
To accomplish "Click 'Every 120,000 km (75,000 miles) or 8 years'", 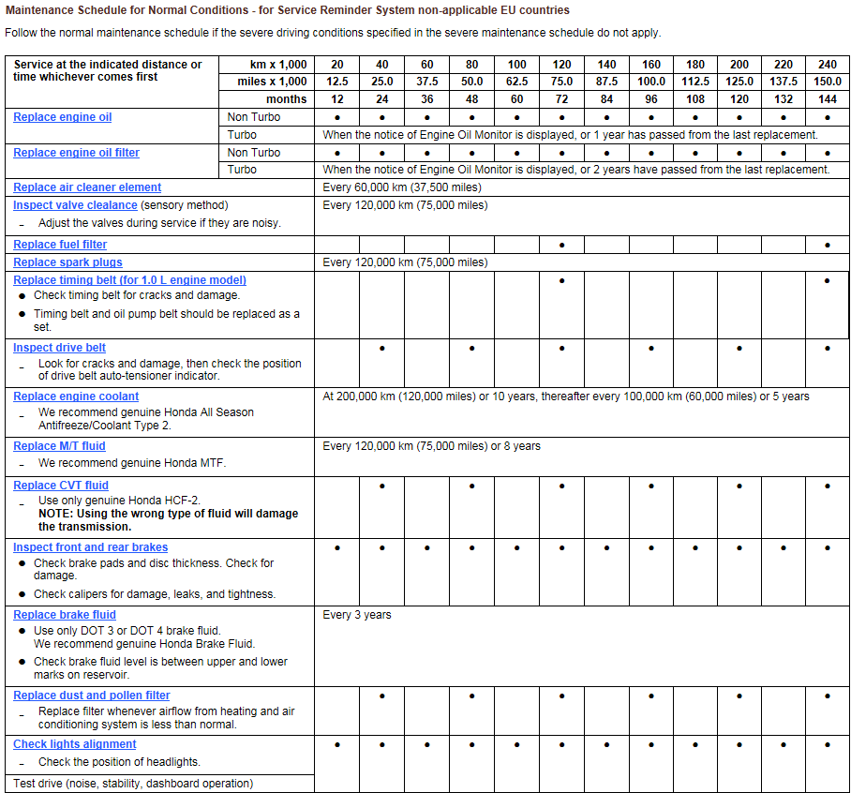I will pos(431,446).
